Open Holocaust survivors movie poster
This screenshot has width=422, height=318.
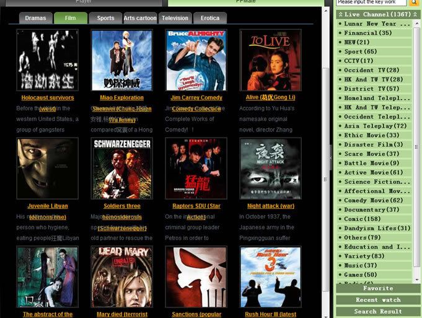[x=47, y=60]
